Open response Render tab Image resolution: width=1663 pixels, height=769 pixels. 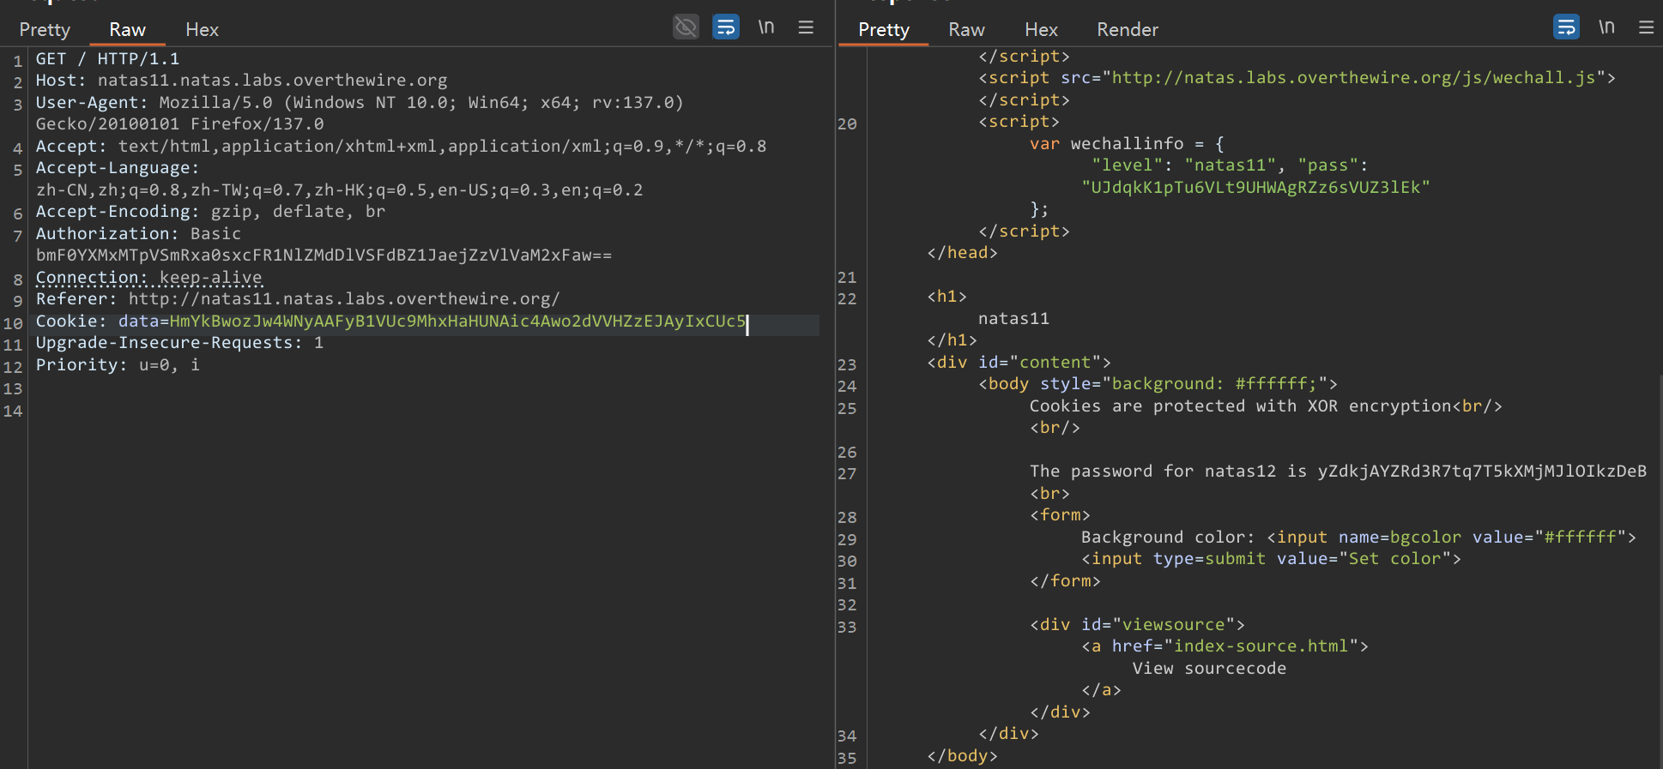(x=1128, y=30)
